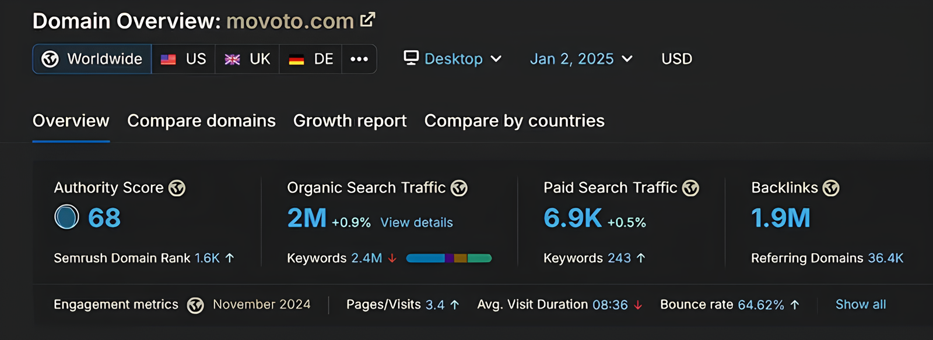Click globe icon next to Organic Search Traffic
The height and width of the screenshot is (340, 933).
coord(459,188)
